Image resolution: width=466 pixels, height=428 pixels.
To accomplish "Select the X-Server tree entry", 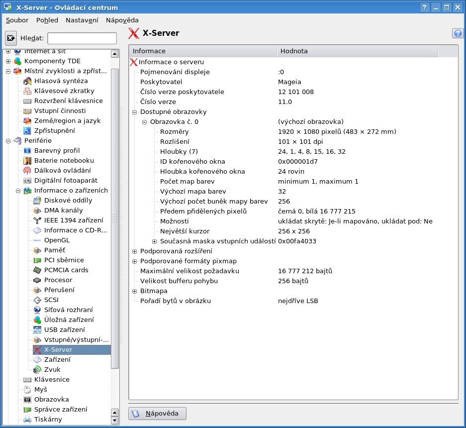I will tap(72, 350).
